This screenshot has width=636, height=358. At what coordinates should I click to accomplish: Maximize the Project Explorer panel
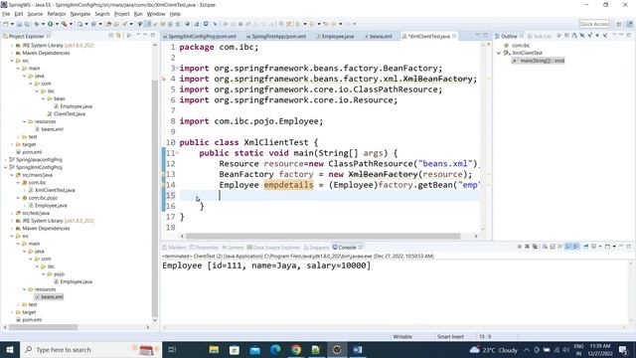[x=152, y=36]
